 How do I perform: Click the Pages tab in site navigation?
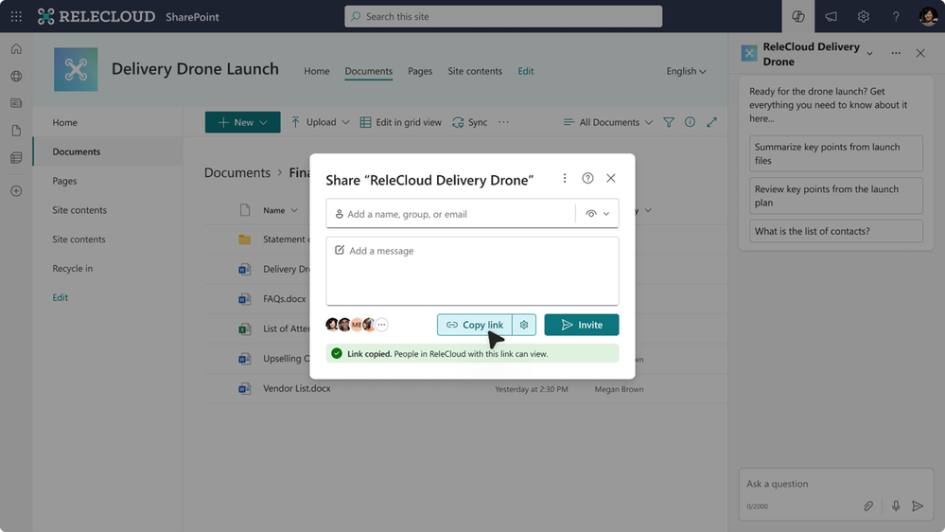[419, 71]
